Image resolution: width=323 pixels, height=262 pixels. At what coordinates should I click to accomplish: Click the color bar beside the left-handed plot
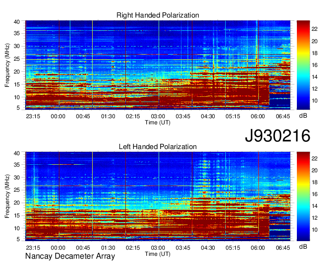pos(303,196)
